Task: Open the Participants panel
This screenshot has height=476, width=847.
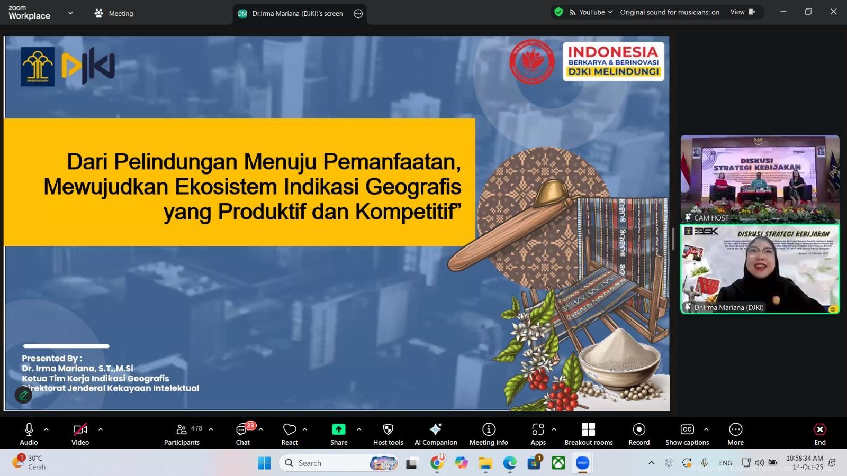Action: click(x=182, y=434)
